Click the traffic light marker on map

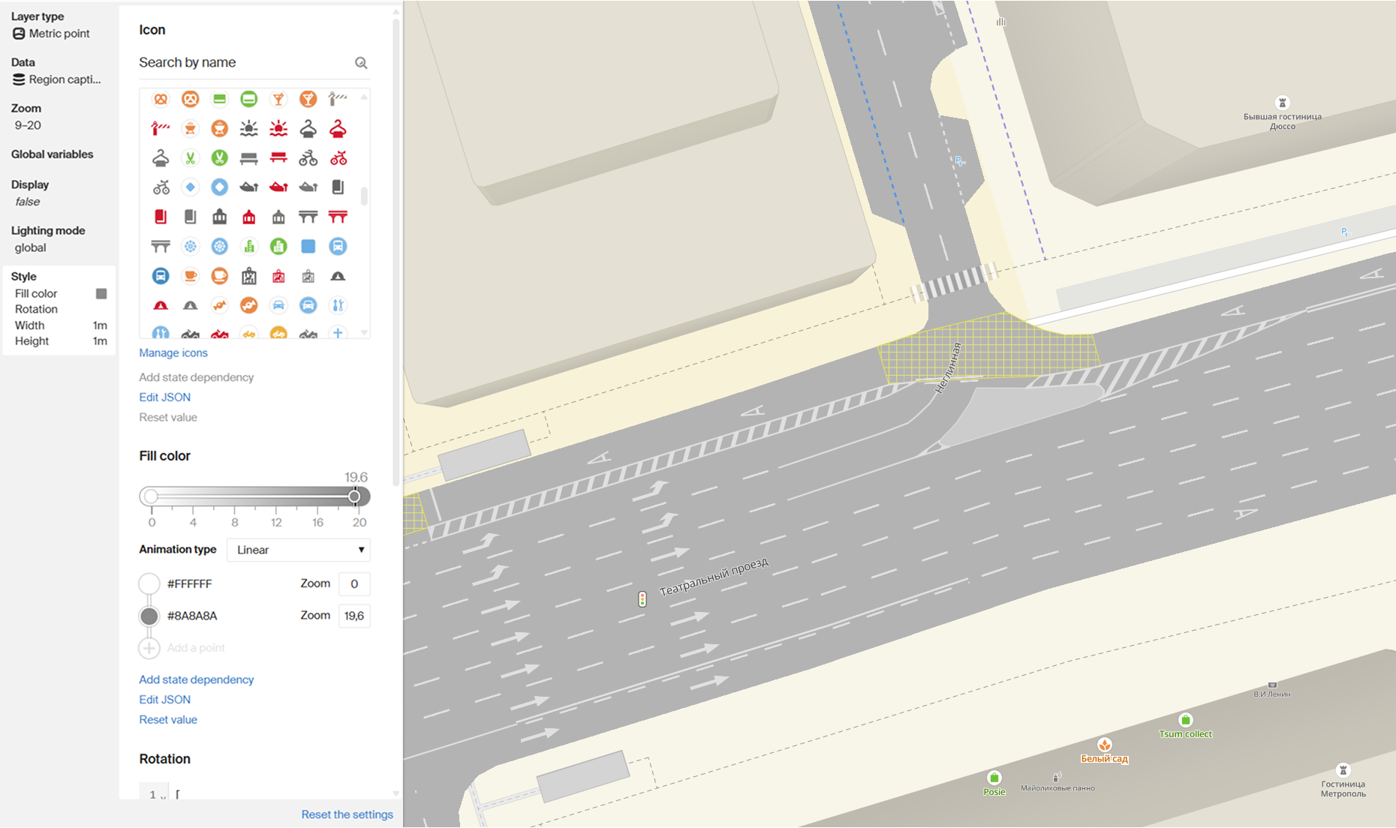point(642,598)
